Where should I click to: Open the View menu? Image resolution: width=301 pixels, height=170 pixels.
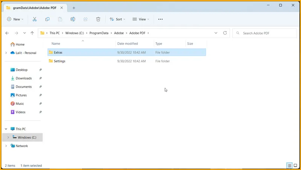pyautogui.click(x=141, y=19)
